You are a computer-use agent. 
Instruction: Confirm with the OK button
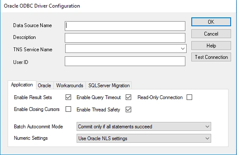tap(211, 22)
